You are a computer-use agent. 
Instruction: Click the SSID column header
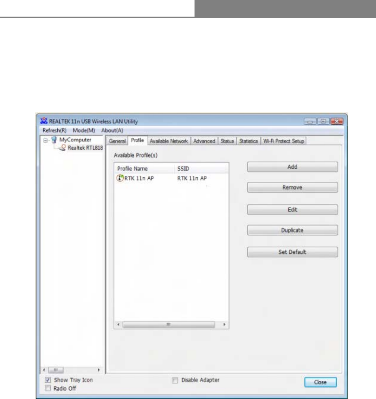coord(201,169)
